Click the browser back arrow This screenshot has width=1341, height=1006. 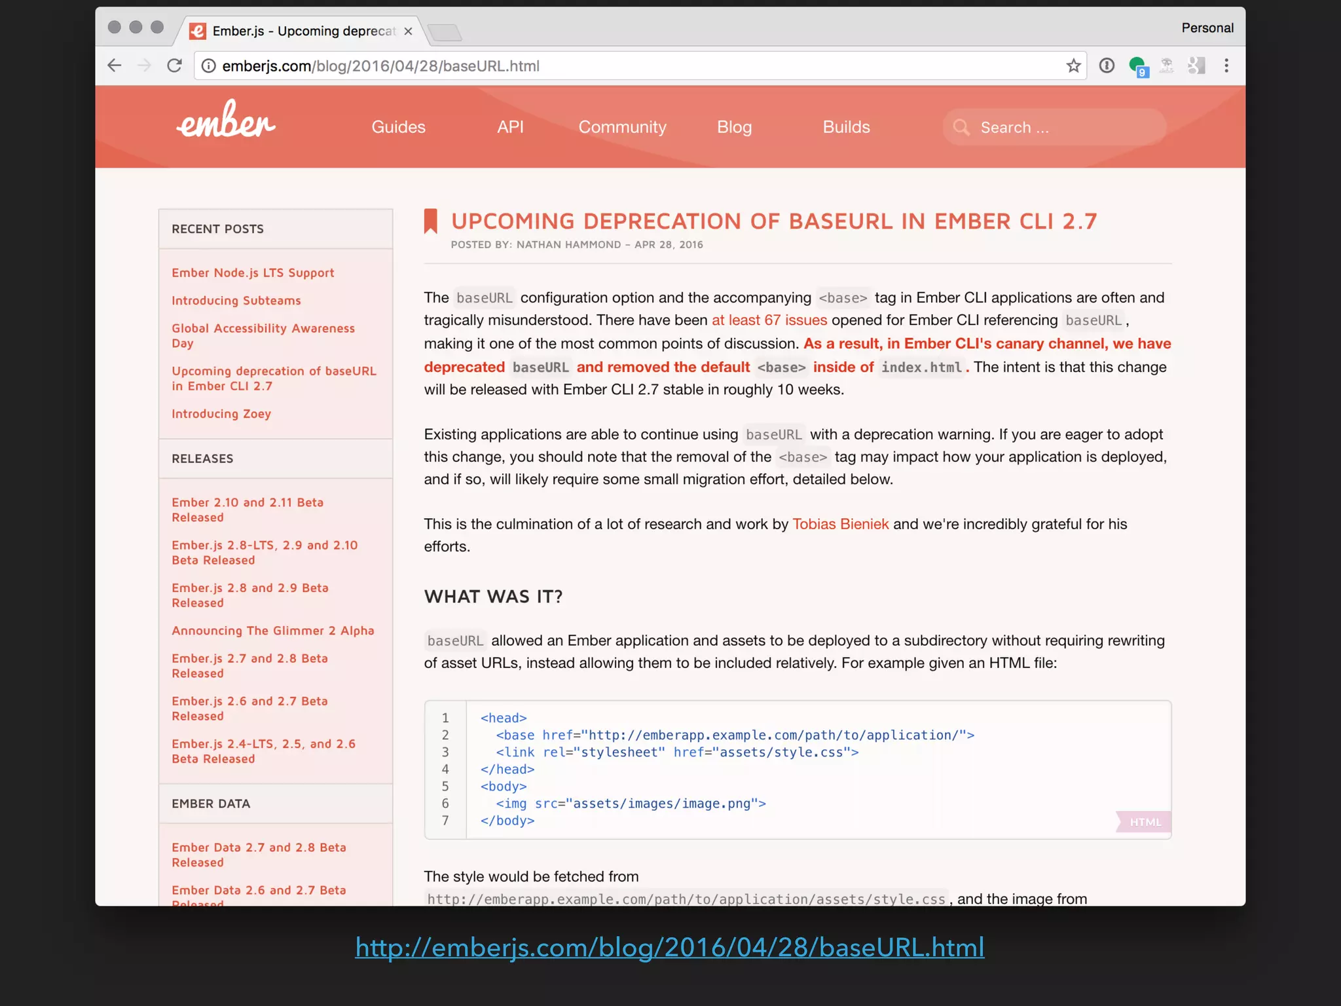pyautogui.click(x=115, y=65)
